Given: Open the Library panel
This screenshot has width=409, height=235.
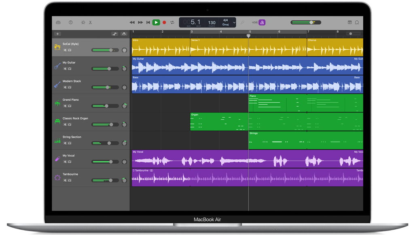Looking at the screenshot, I should pyautogui.click(x=58, y=22).
